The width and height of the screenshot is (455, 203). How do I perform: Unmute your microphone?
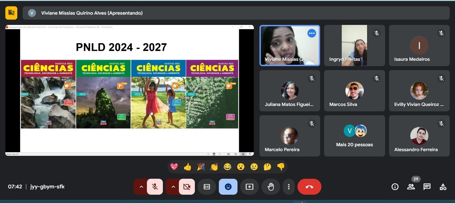[155, 187]
